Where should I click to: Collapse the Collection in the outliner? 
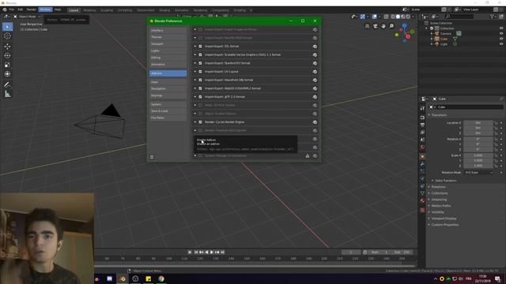[x=427, y=28]
